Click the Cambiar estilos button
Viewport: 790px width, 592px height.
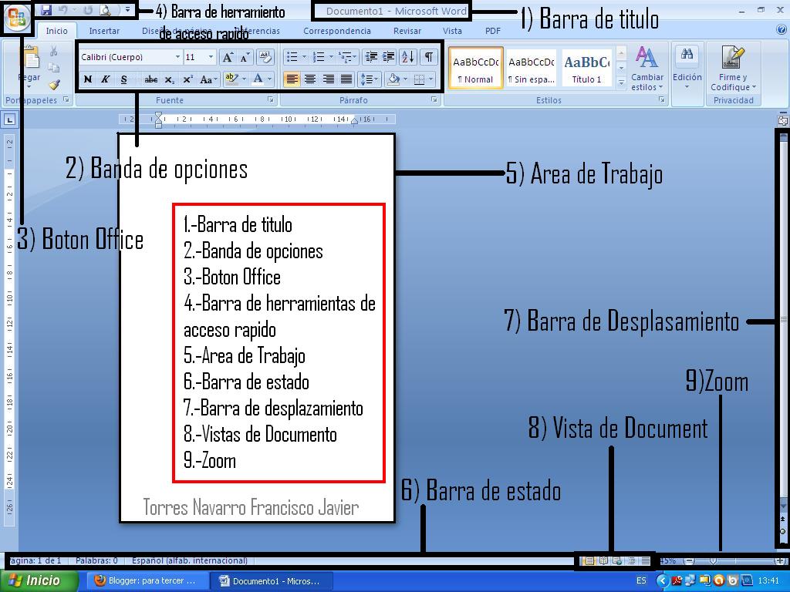pyautogui.click(x=647, y=71)
